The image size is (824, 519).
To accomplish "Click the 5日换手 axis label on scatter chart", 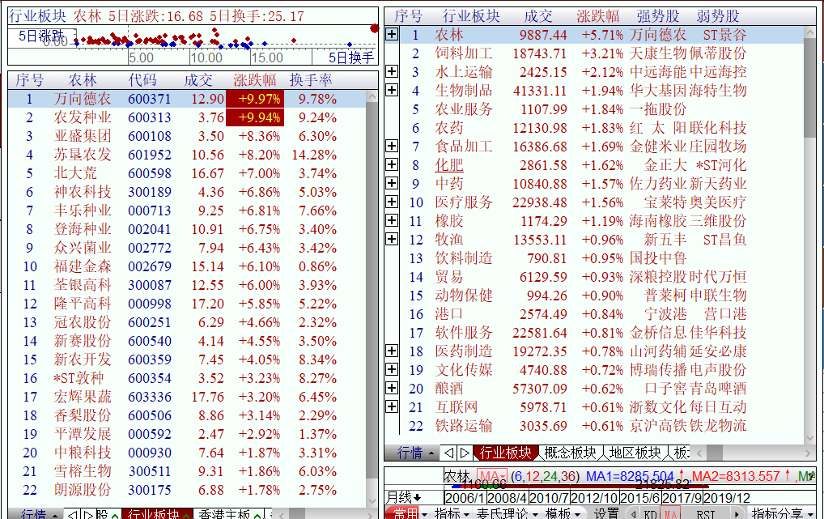I will tap(351, 57).
